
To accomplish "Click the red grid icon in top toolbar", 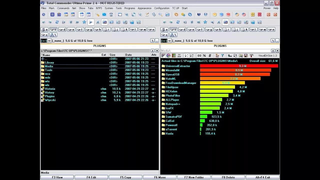I will click(x=259, y=15).
